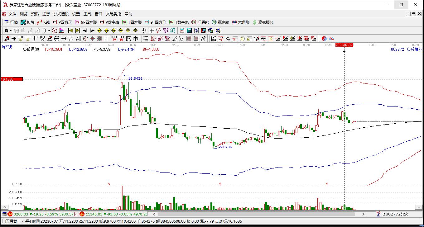Open the calendar icon showing 21
424x227 pixels.
[182, 31]
